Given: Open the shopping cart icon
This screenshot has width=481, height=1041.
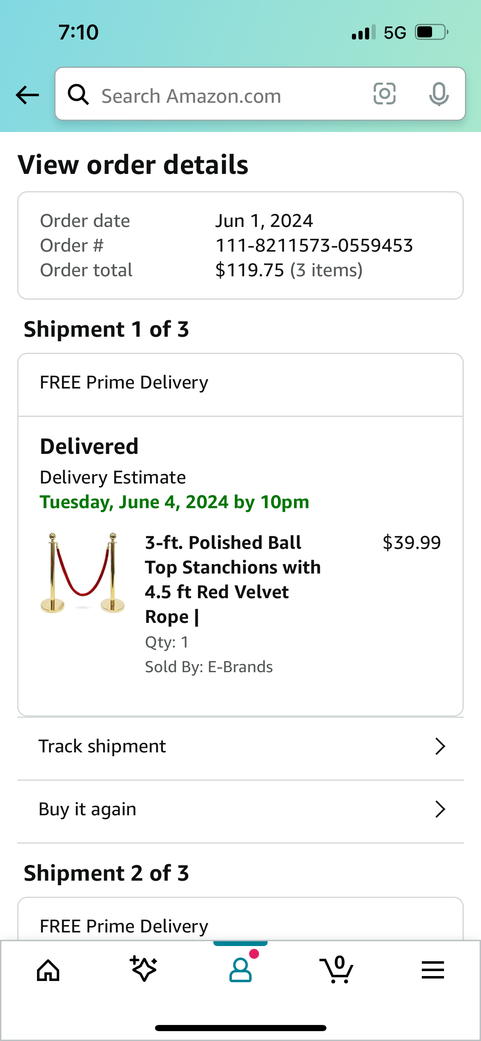Looking at the screenshot, I should [x=336, y=970].
